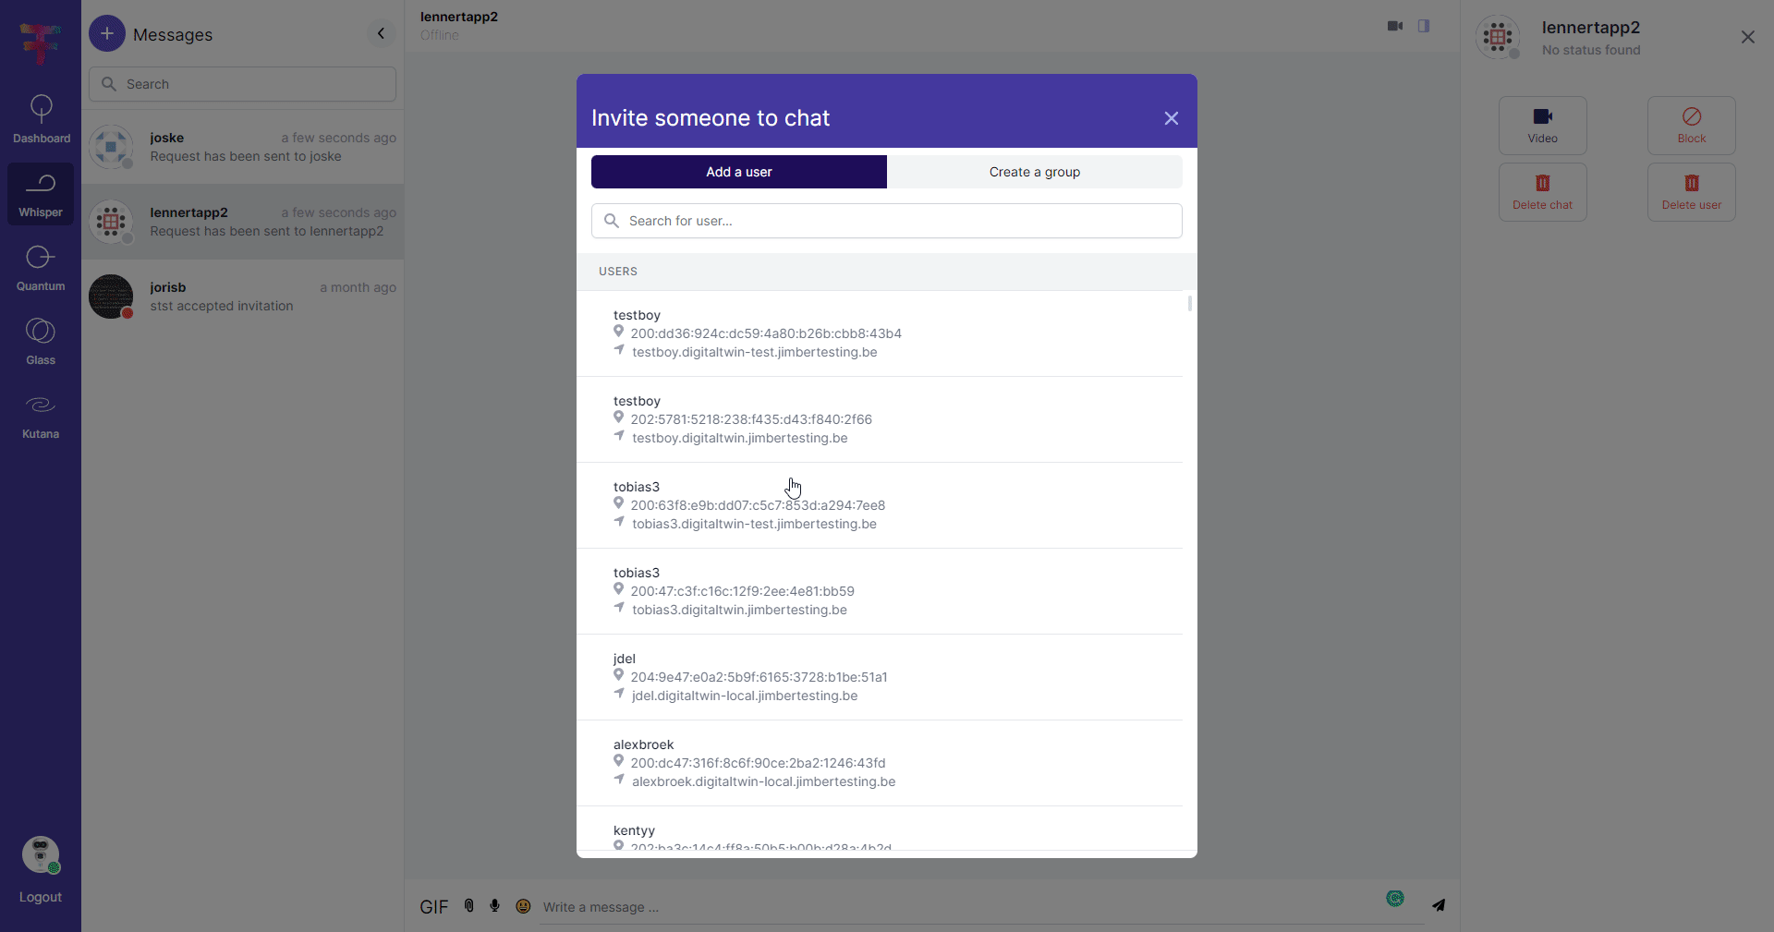This screenshot has width=1774, height=932.
Task: Log out of the application
Action: pos(40,866)
